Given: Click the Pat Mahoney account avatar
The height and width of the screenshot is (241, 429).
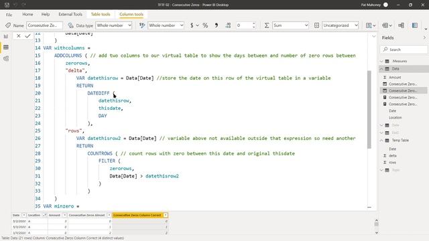Looking at the screenshot, I should pyautogui.click(x=386, y=5).
